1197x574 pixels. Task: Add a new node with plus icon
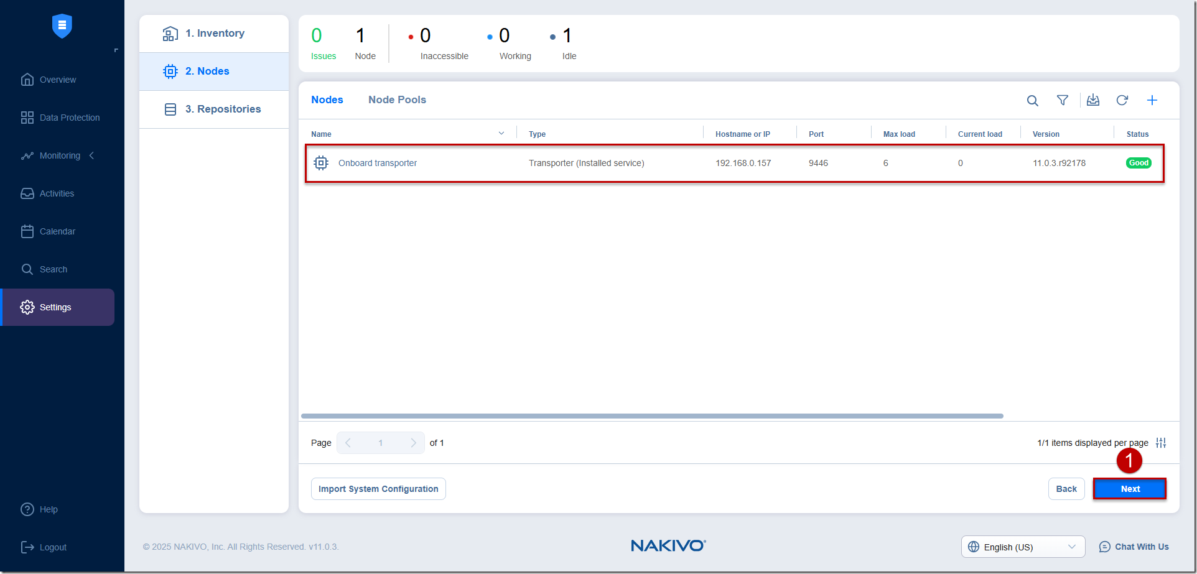[1152, 100]
